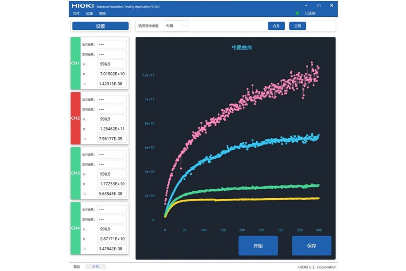Click CH1 批次信息 input field
Viewport: 406px width, 271px height.
tap(112, 44)
